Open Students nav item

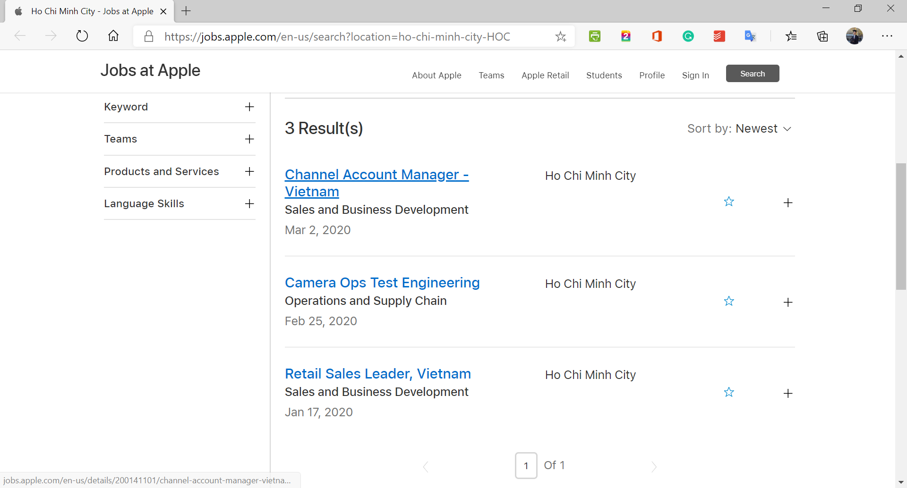click(604, 76)
